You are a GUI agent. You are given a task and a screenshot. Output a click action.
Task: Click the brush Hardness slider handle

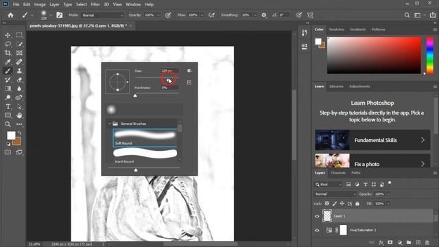[135, 96]
